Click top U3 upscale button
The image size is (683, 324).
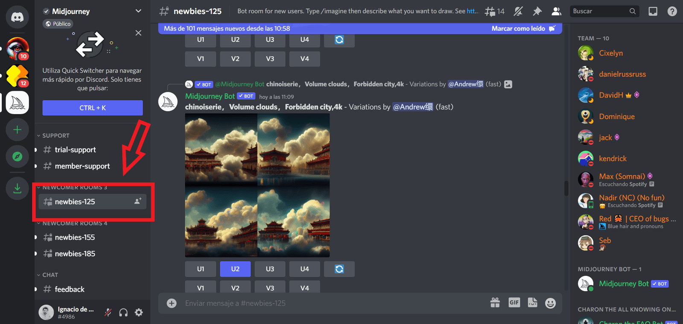pyautogui.click(x=270, y=40)
